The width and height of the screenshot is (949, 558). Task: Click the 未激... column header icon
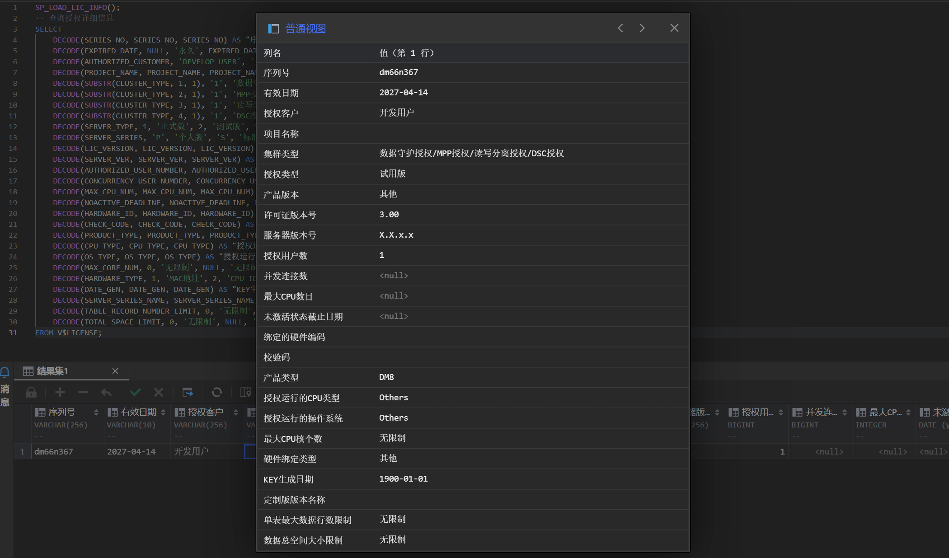click(924, 412)
